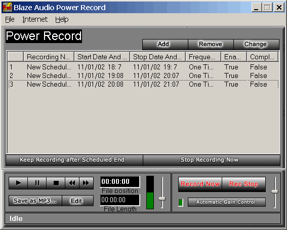Click the green audio level meter
287x230 pixels.
tap(150, 193)
